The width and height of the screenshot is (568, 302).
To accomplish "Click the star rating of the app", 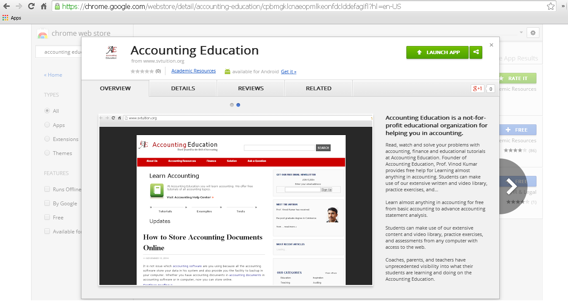I will click(x=142, y=71).
